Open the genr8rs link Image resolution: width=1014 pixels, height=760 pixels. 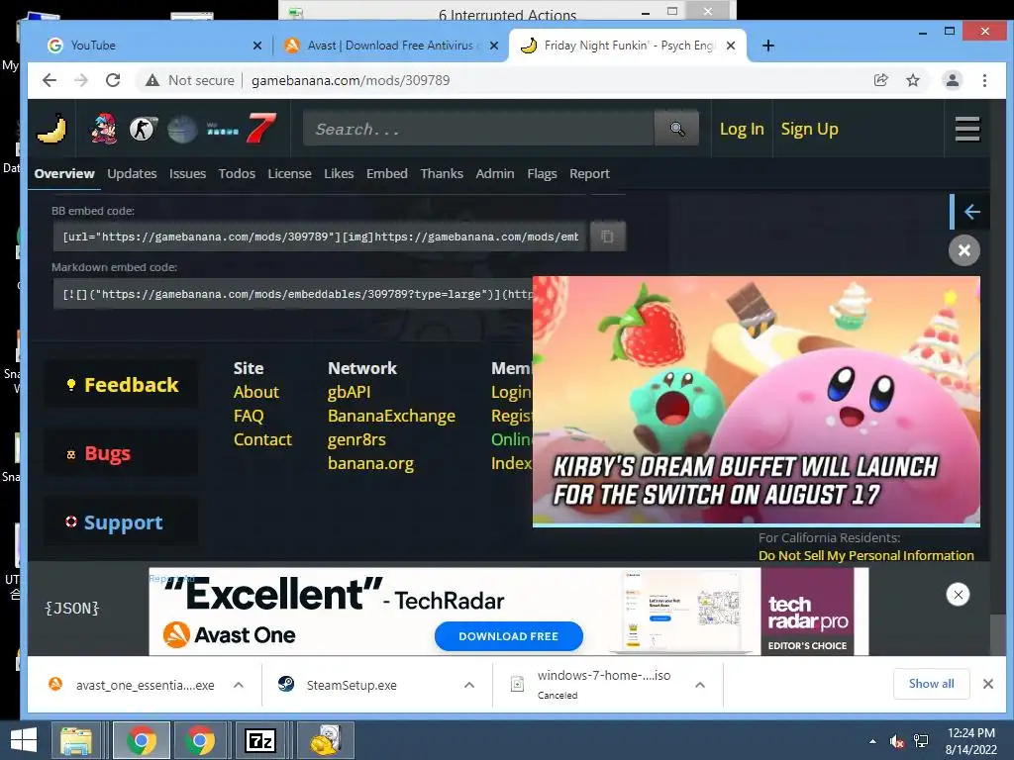[x=356, y=440]
